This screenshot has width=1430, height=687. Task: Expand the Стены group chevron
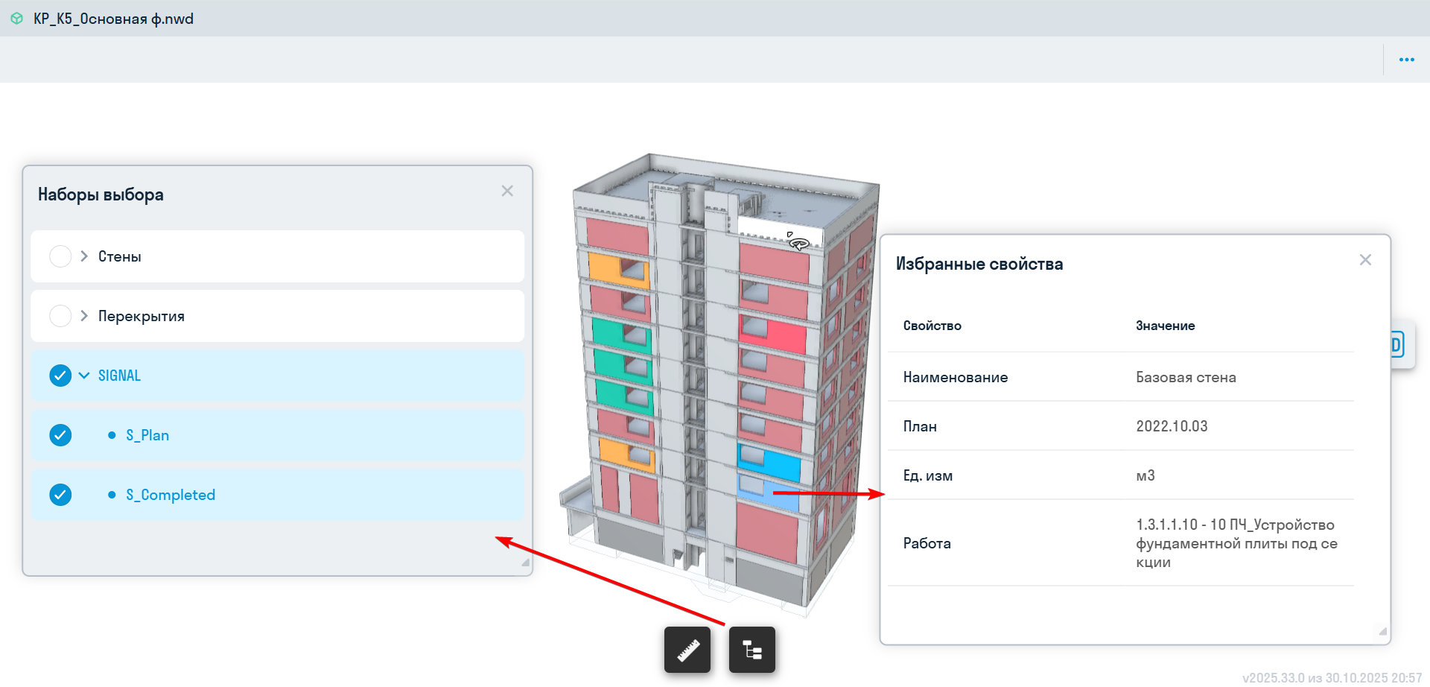click(84, 256)
